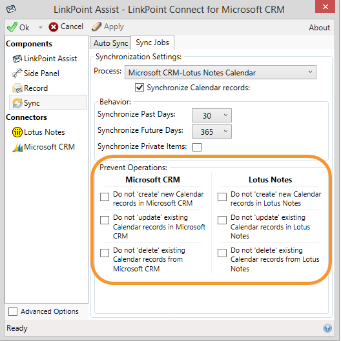This screenshot has width=341, height=341.
Task: Close the LinkPoint Assist window
Action: tap(325, 7)
